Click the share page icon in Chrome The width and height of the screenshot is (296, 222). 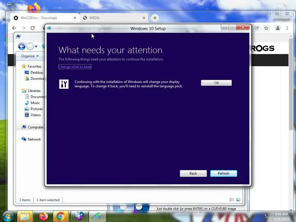pyautogui.click(x=257, y=28)
